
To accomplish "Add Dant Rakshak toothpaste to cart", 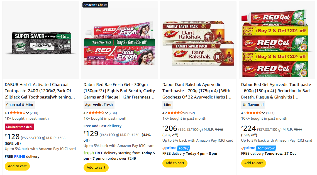I will pyautogui.click(x=175, y=163).
